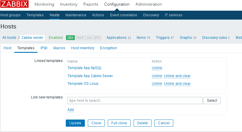
Task: Click the Zabbix server breadcrumb
Action: 32,38
